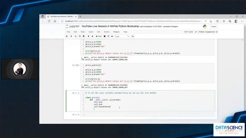The image size is (246, 138).
Task: Restart the kernel with the circular arrow icon
Action: pyautogui.click(x=108, y=36)
